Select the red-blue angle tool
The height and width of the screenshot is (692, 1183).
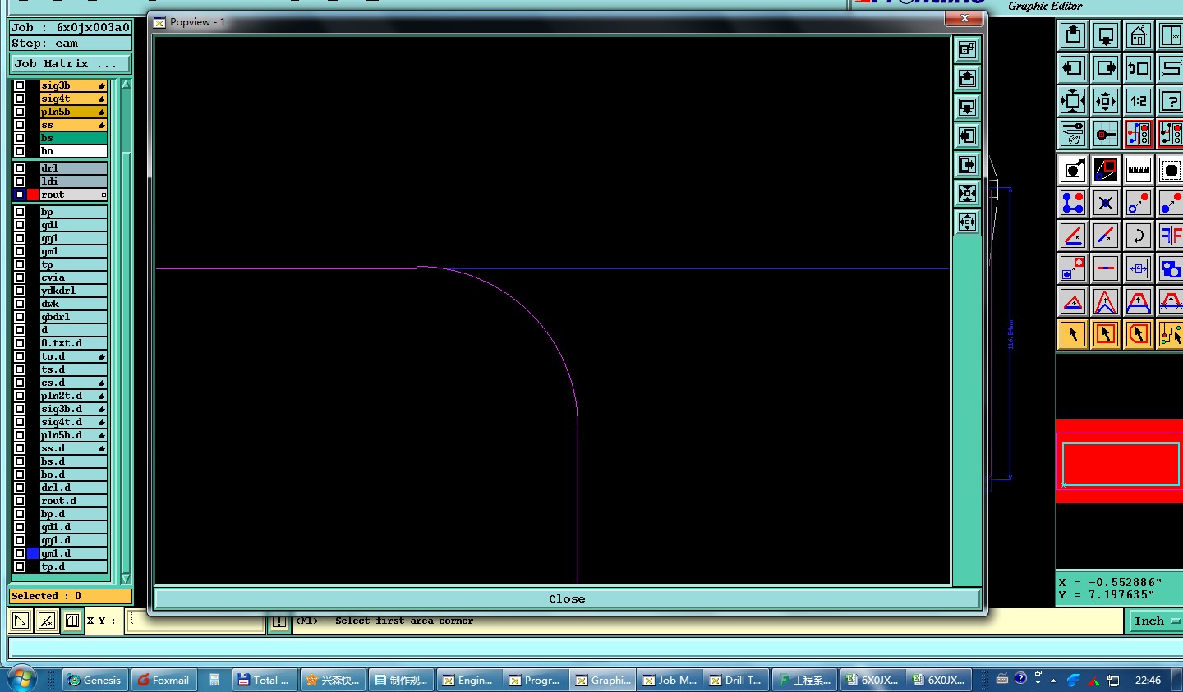1073,236
